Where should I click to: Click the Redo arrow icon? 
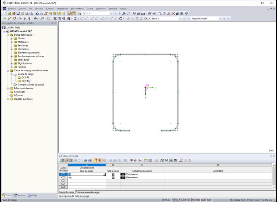[42, 13]
